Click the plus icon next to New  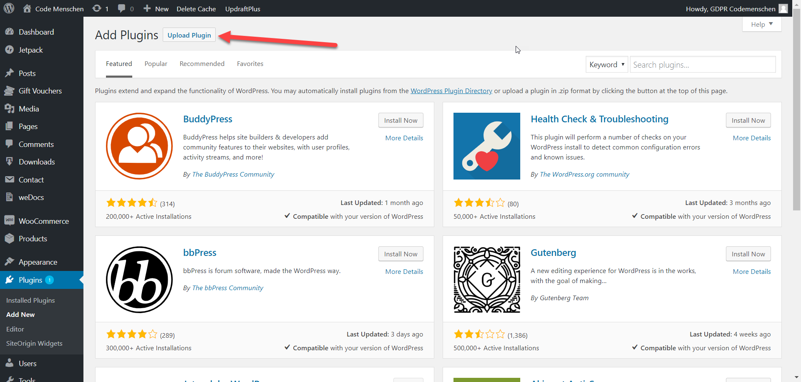[x=147, y=8]
